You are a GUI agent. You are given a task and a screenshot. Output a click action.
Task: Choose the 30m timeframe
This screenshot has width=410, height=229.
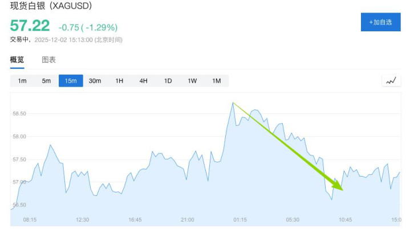tap(95, 81)
